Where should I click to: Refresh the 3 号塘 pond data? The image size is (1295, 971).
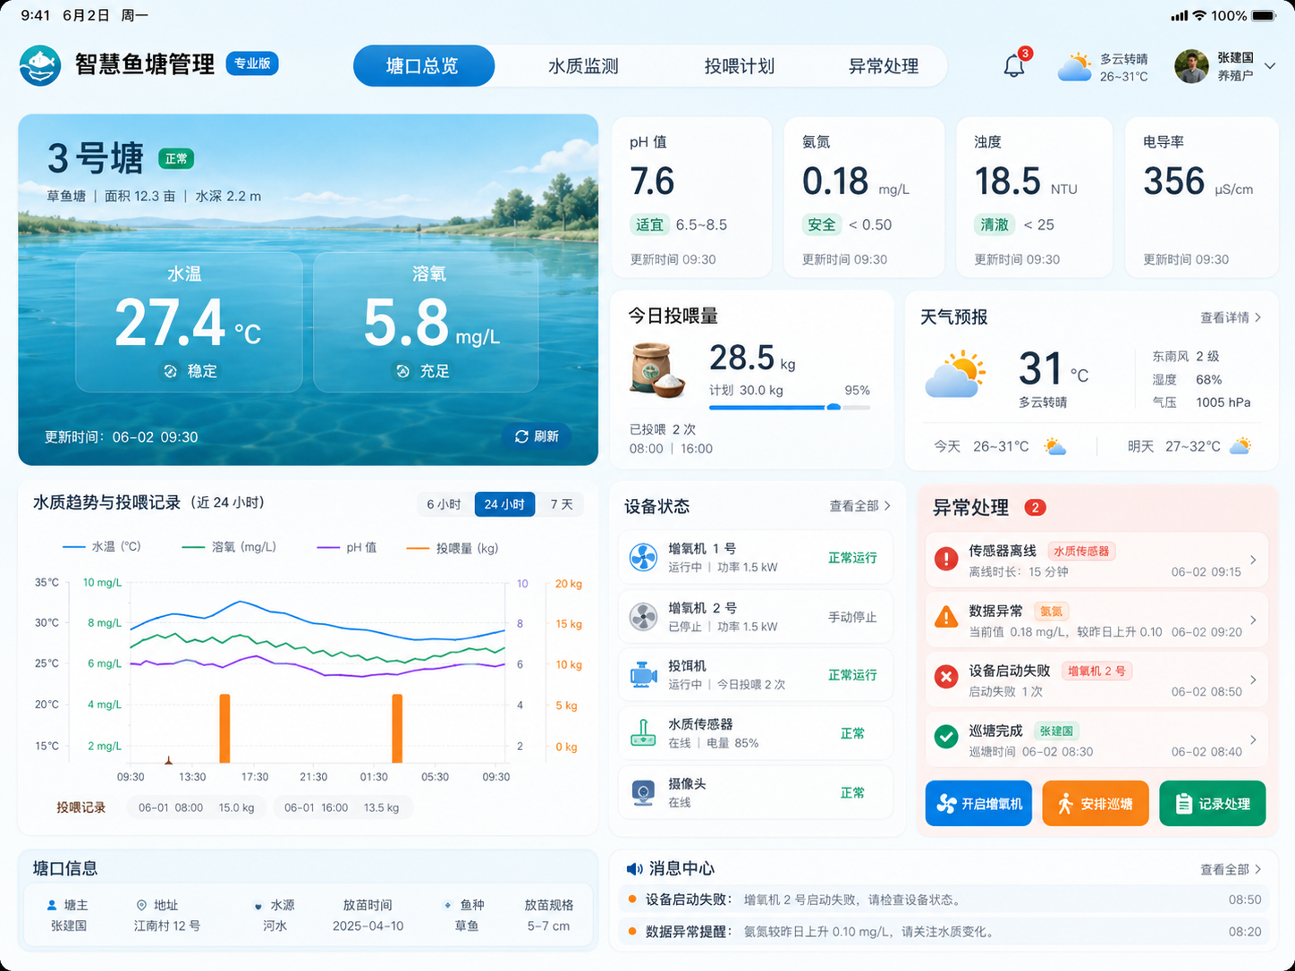pyautogui.click(x=537, y=436)
